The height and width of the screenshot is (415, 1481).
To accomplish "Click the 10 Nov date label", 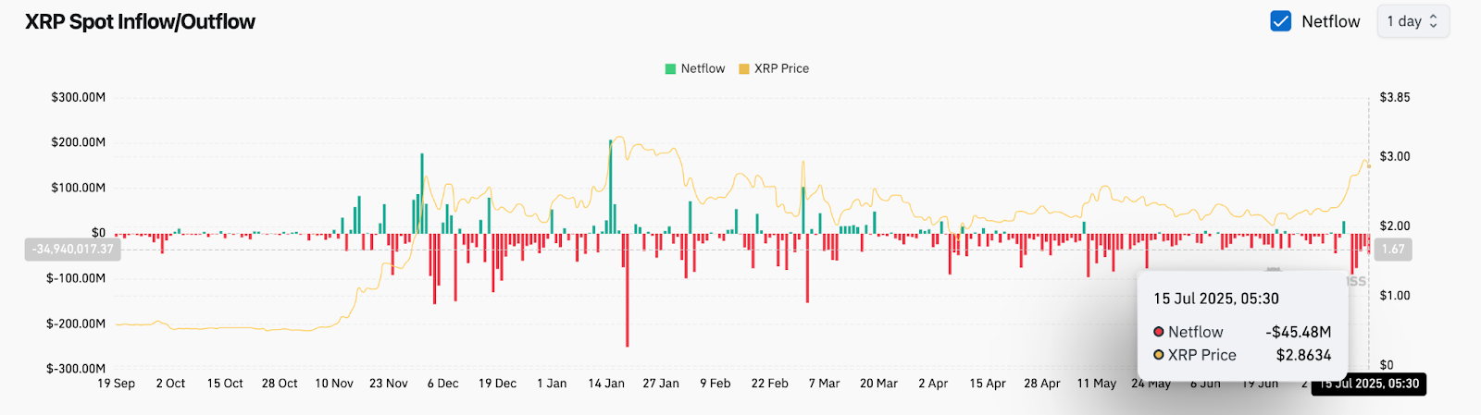I will click(x=334, y=383).
